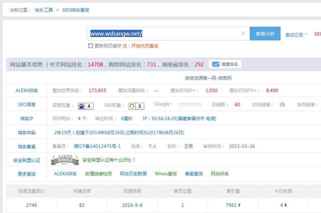Viewport: 321px width, 213px height.
Task: Click the domain age 2年19天 text
Action: 62,133
